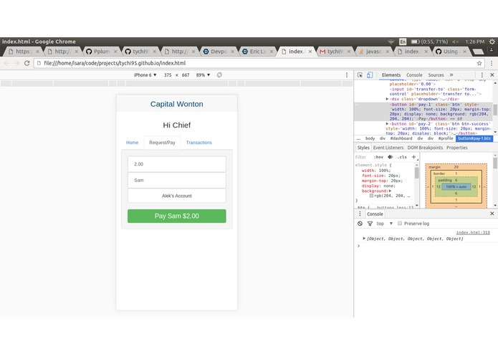Close the DevTools panel

pos(492,75)
